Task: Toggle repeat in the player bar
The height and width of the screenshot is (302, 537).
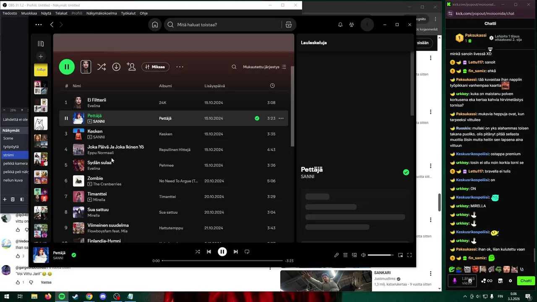Action: point(247,252)
